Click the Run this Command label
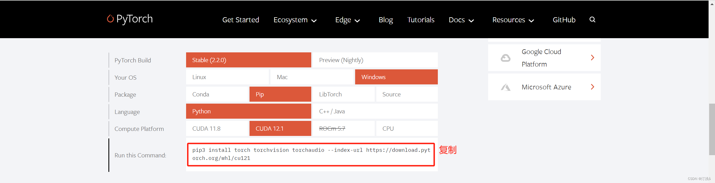This screenshot has height=183, width=715. coord(140,155)
